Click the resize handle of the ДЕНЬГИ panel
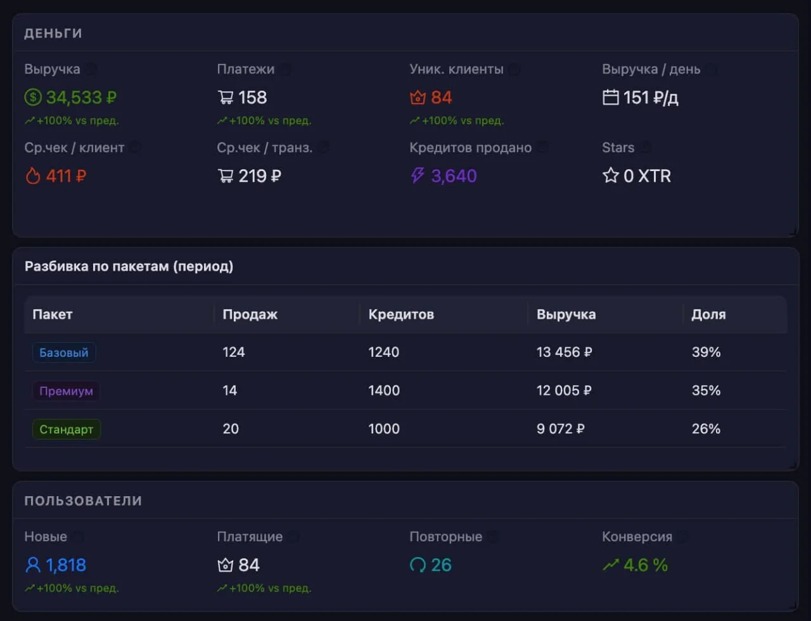Screen dimensions: 811x621 click(x=794, y=233)
